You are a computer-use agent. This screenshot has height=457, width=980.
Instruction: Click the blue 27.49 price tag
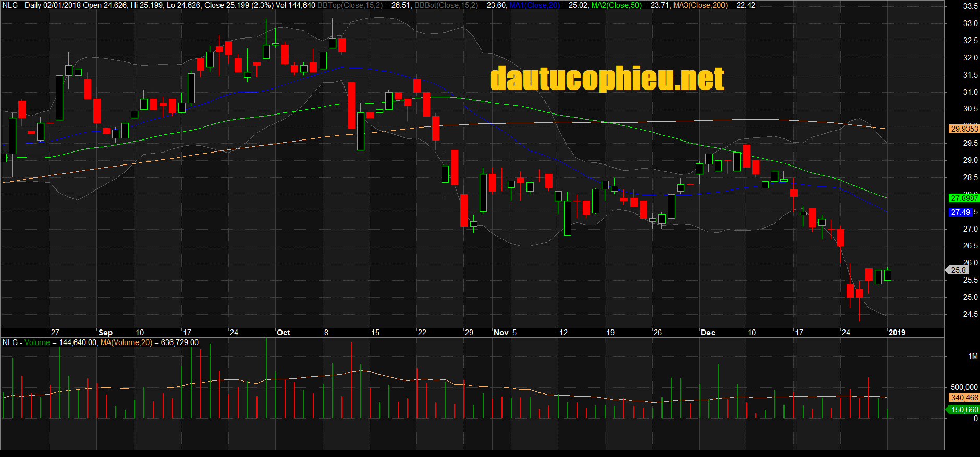960,212
